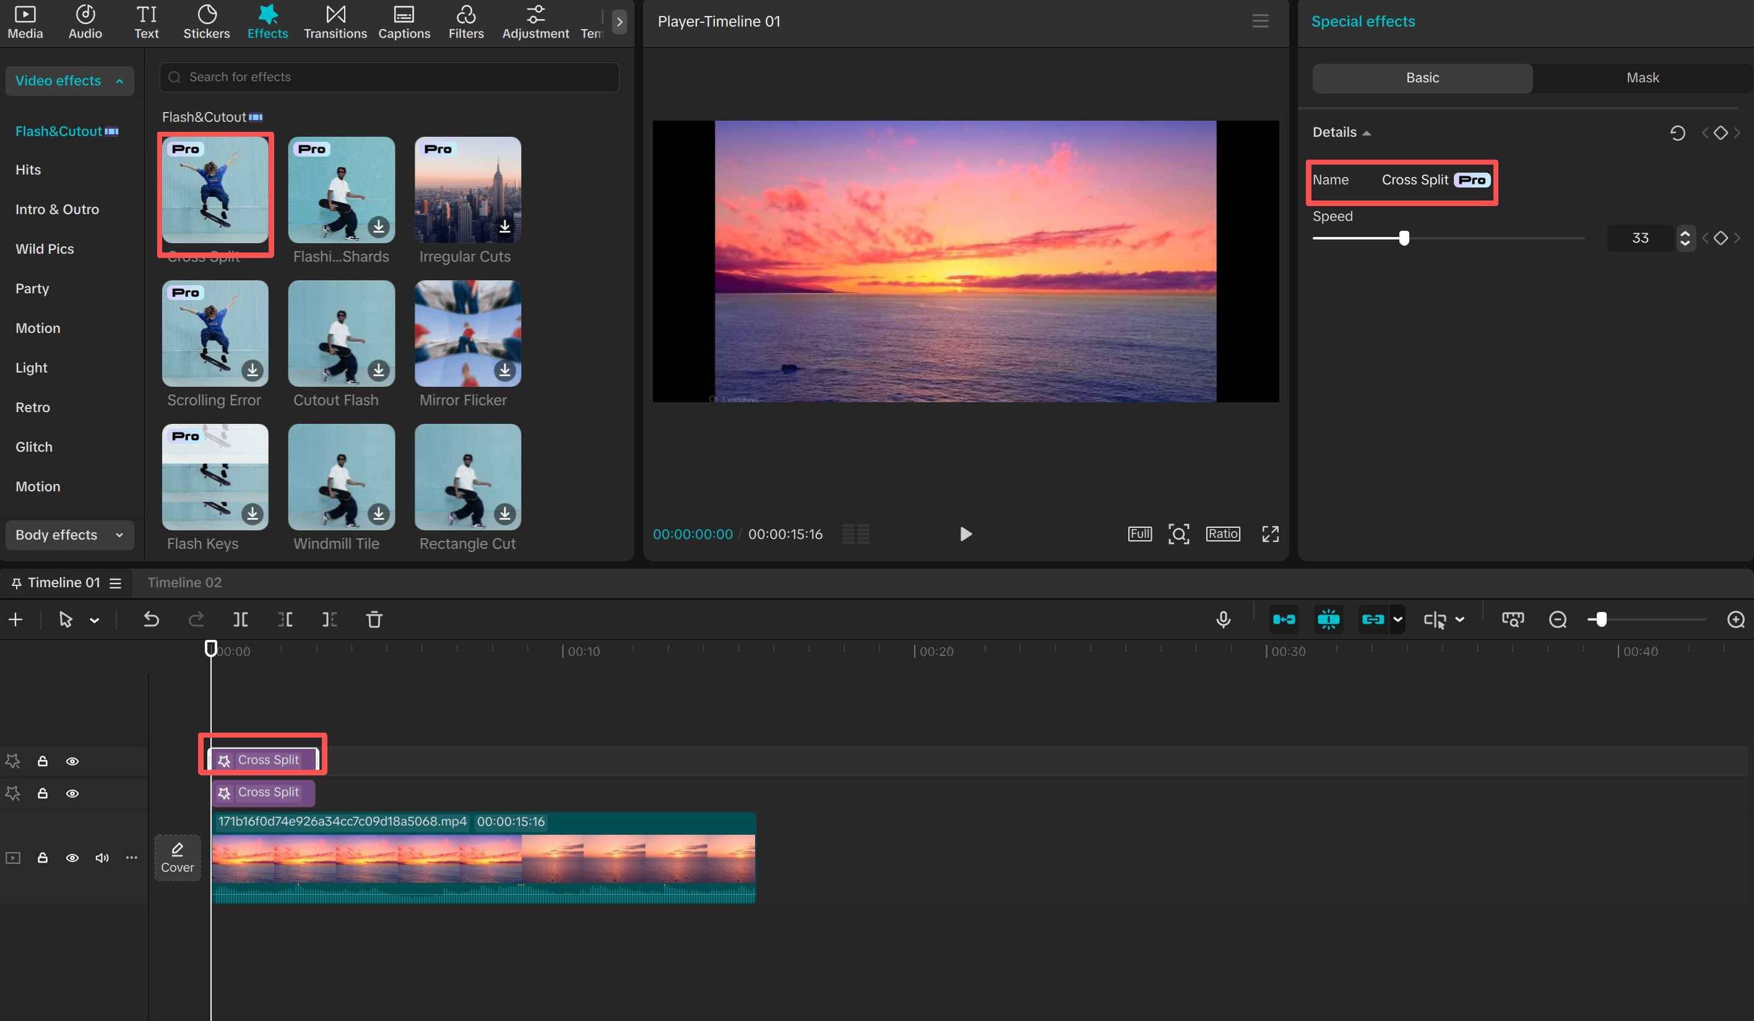Mute the video track speaker icon

102,858
